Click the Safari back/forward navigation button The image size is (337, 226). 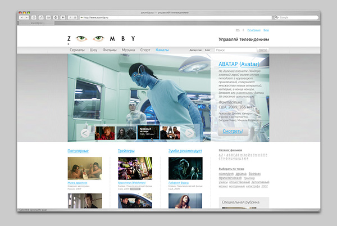point(24,17)
